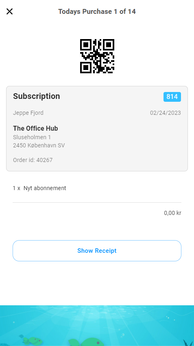This screenshot has height=346, width=194.
Task: Select the Jeppe Fjord name text
Action: point(28,113)
